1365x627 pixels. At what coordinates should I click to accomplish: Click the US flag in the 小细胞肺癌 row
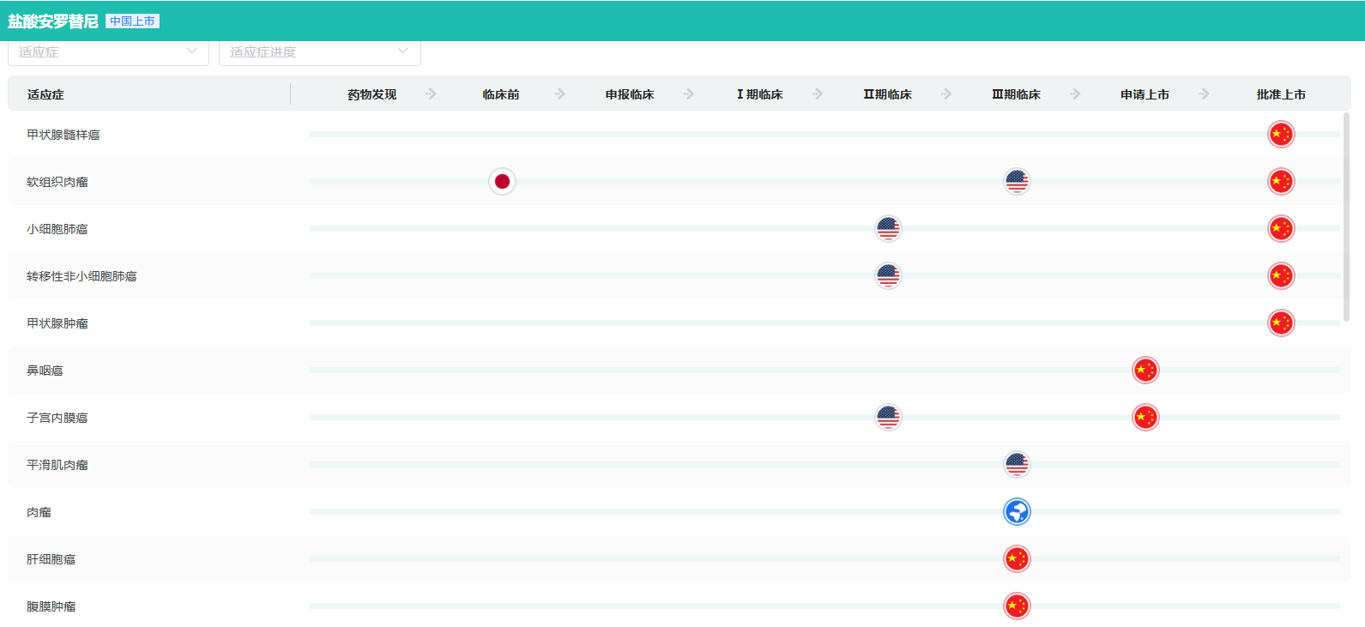(x=888, y=229)
